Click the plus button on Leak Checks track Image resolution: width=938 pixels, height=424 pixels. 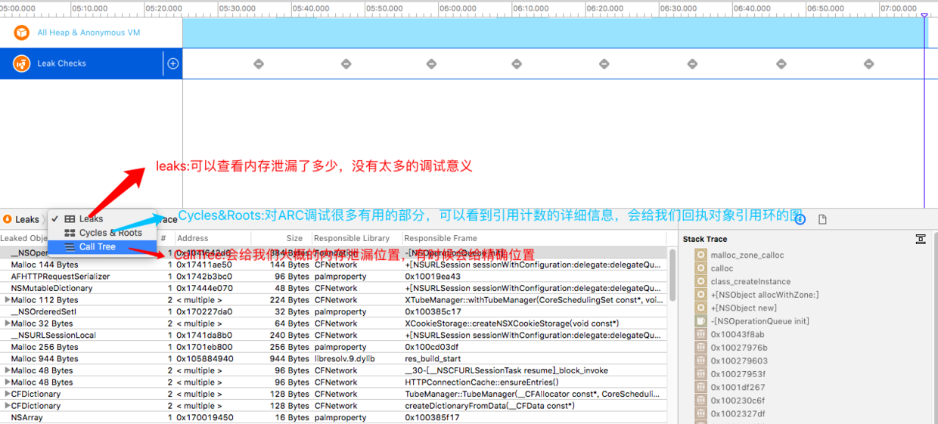click(173, 63)
